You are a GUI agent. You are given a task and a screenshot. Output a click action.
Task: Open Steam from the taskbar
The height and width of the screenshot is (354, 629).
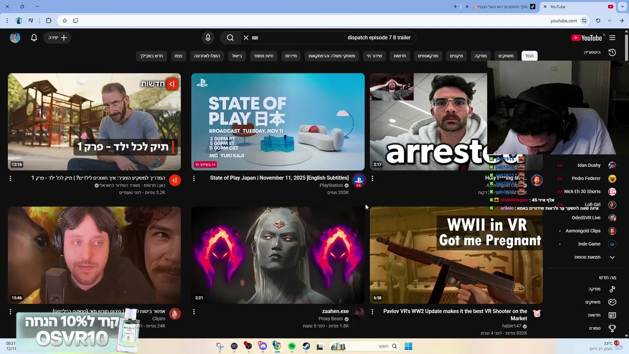click(x=306, y=347)
